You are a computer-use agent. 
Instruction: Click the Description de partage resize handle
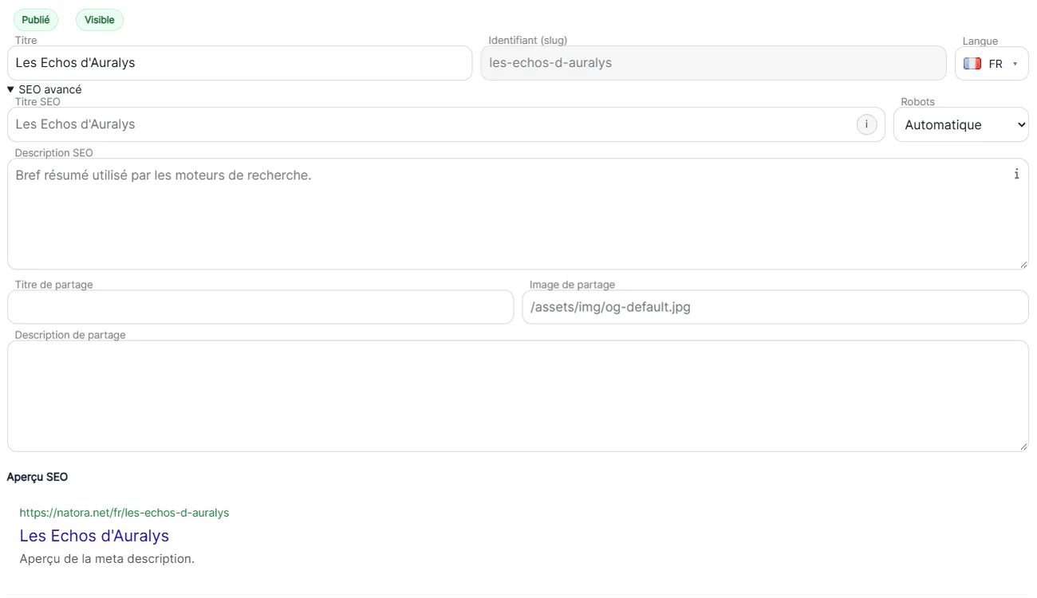[1023, 447]
